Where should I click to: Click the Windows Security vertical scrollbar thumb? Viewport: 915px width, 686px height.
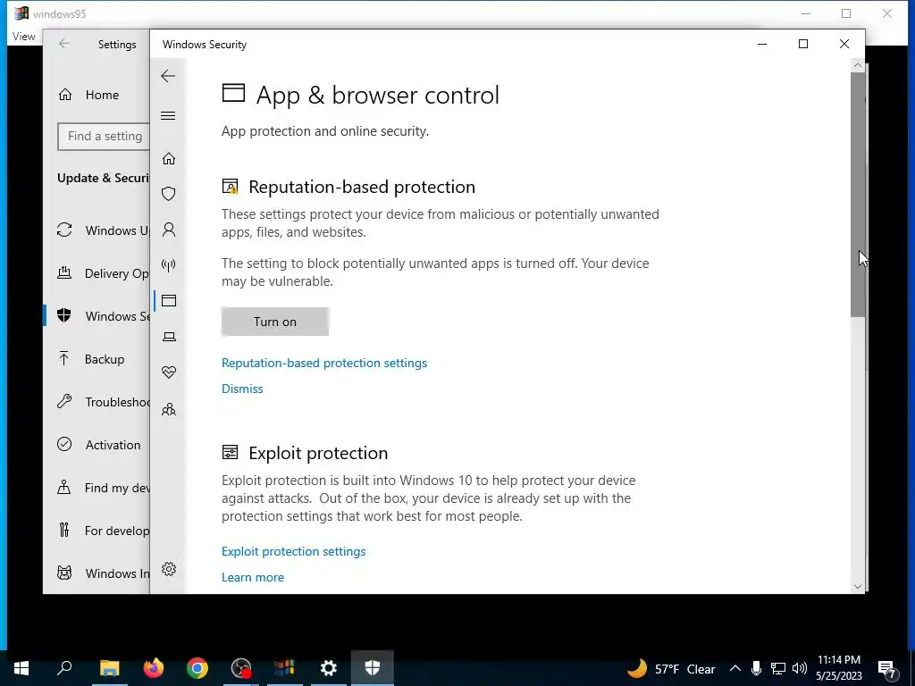[857, 196]
